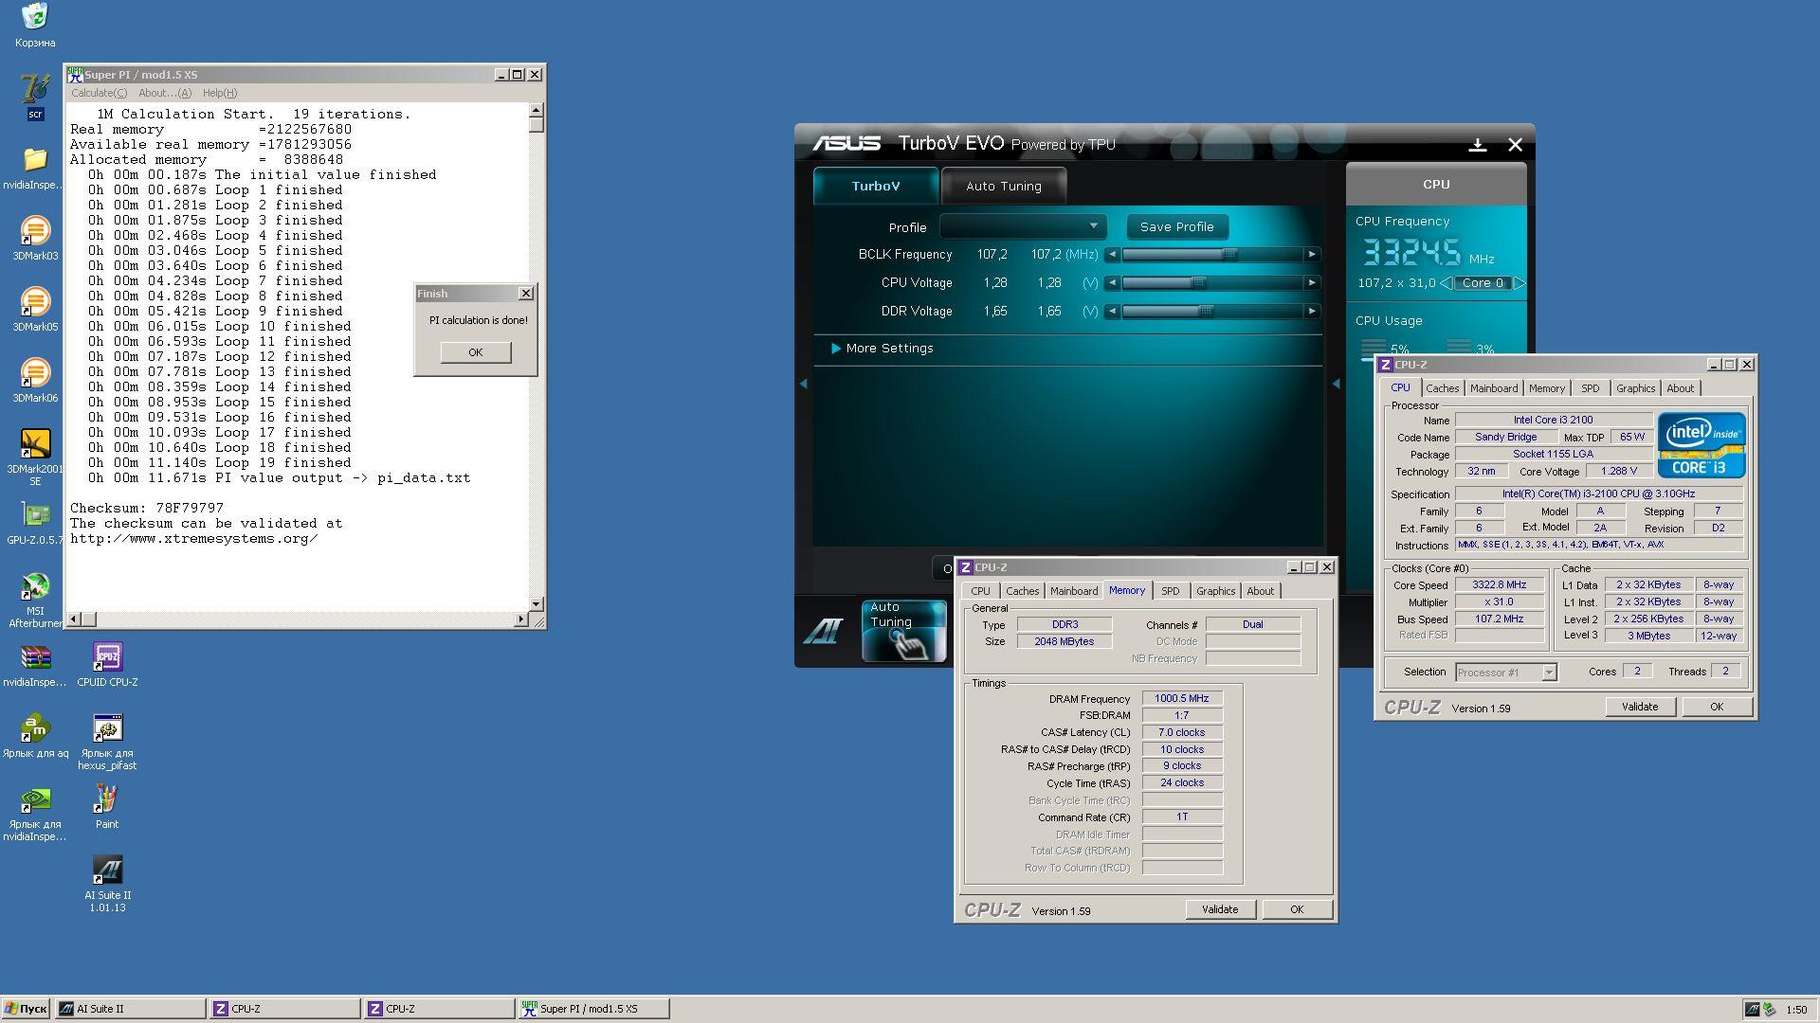Viewport: 1820px width, 1023px height.
Task: Expand More Settings in TurboV
Action: click(x=883, y=349)
